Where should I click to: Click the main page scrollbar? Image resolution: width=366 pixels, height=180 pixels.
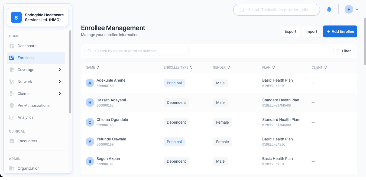[x=365, y=41]
